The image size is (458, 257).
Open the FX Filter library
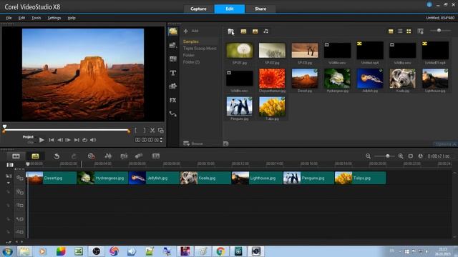(173, 100)
